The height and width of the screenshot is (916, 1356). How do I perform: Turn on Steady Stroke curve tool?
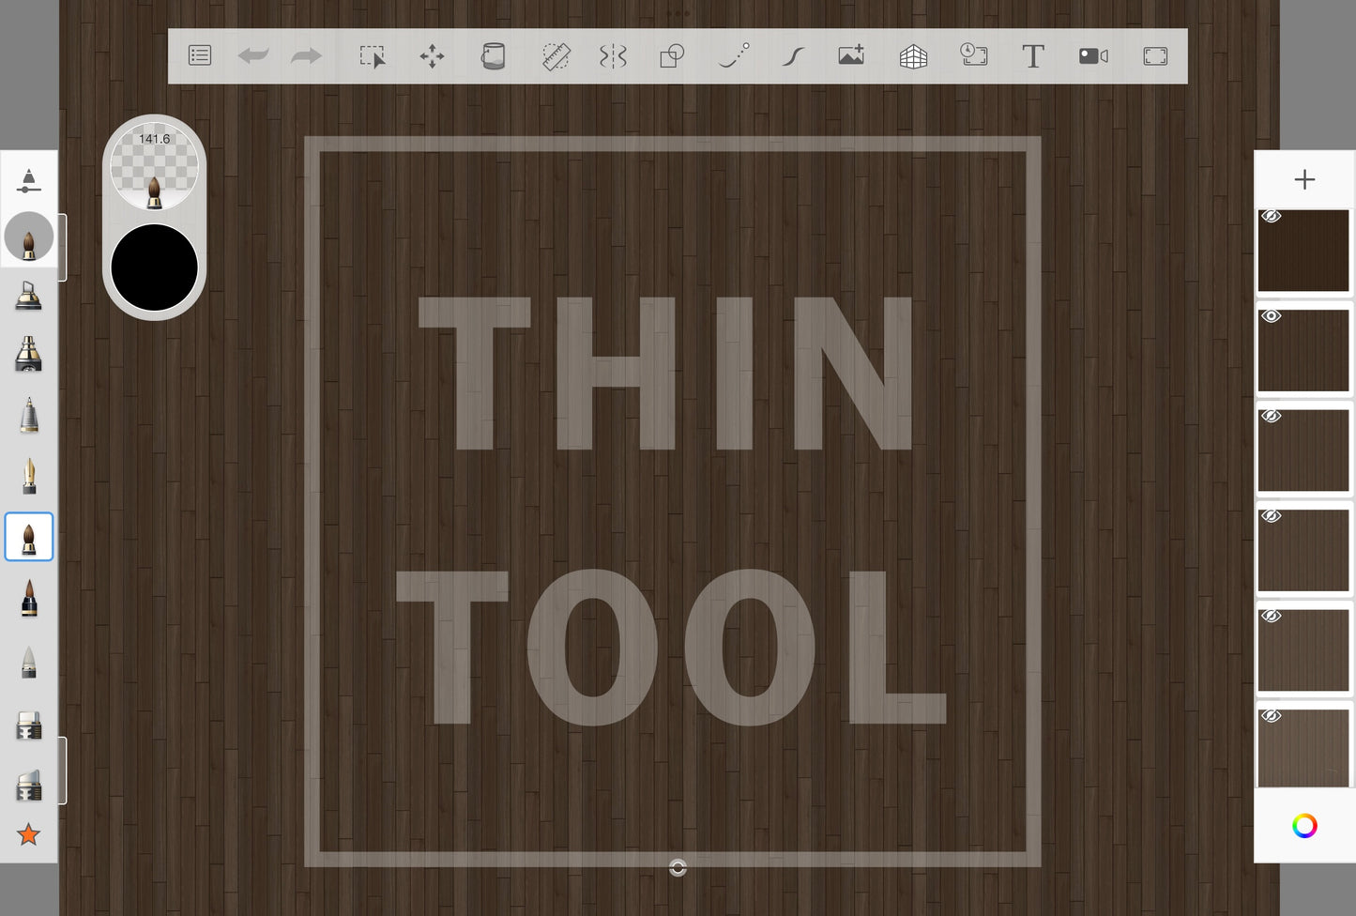[793, 56]
